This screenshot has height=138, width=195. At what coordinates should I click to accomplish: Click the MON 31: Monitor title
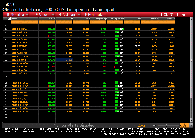[x=175, y=15]
